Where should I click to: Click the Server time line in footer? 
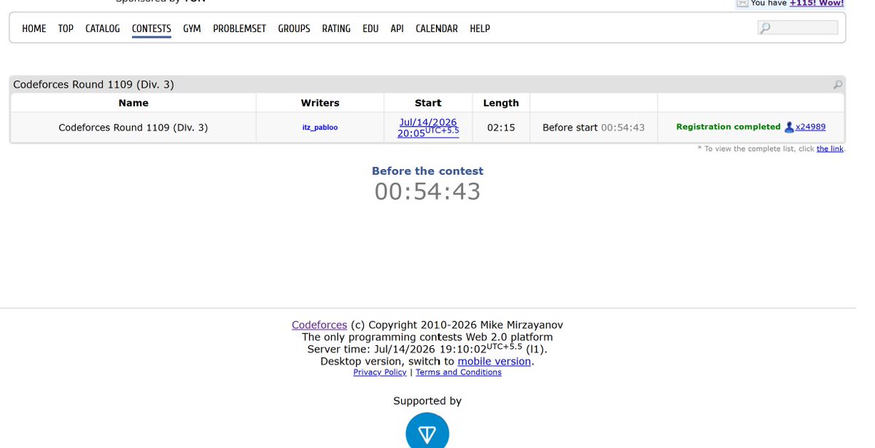coord(427,349)
